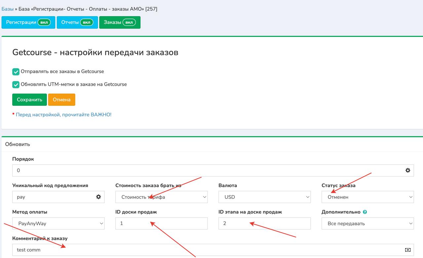Screen dimensions: 423x258
Task: Uncheck Обновлять UTM-метки в заказе на Getcourse
Action: 16,84
